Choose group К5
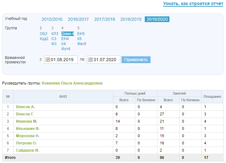The image size is (226, 163). point(79,39)
